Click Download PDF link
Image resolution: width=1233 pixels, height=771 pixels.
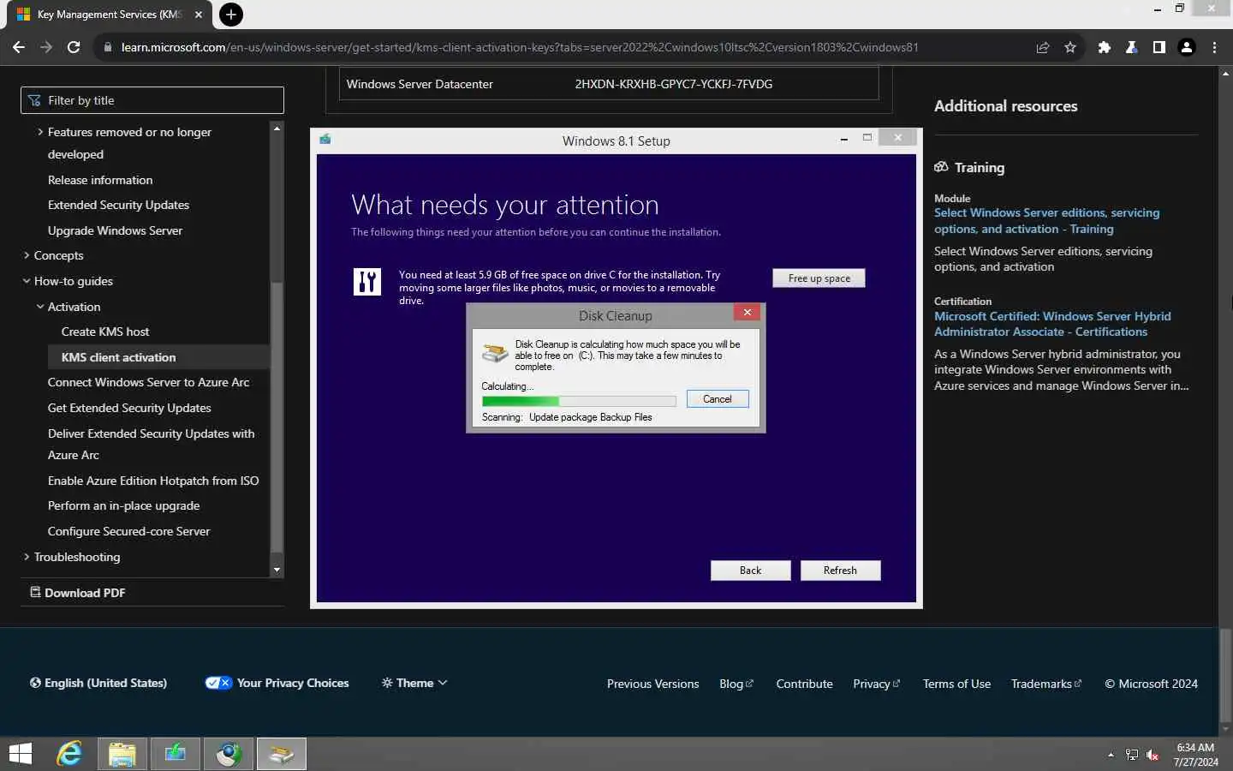pos(78,593)
